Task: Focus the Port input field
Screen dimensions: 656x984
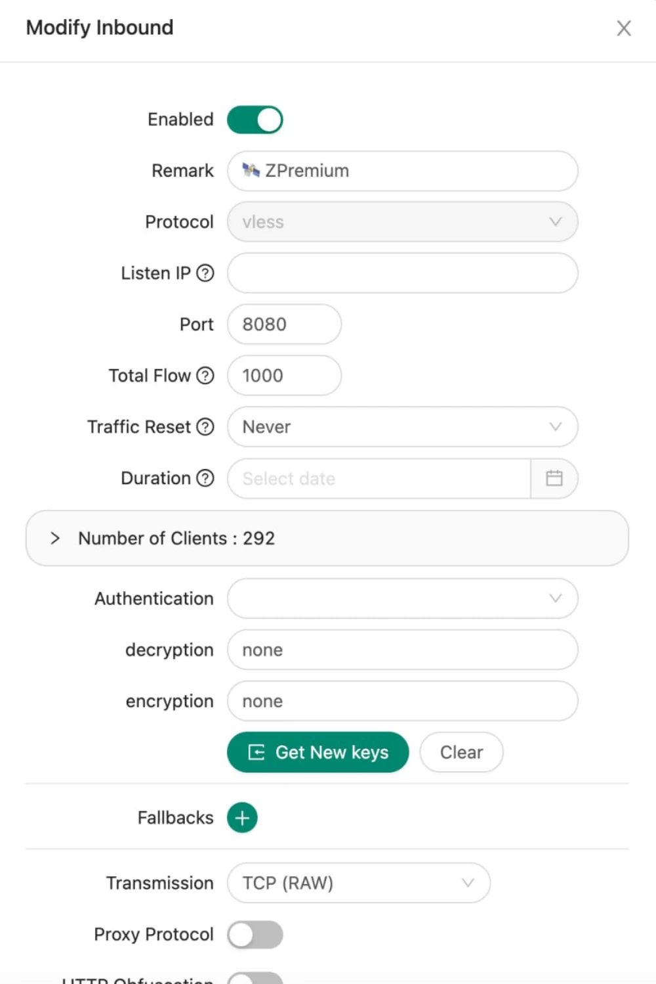Action: (284, 324)
